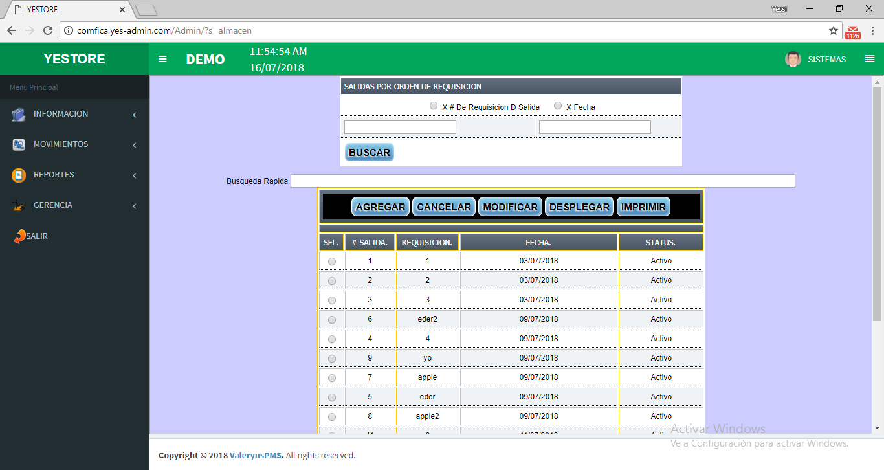Click the INFORMACION sidebar icon
Image resolution: width=884 pixels, height=470 pixels.
pos(19,115)
